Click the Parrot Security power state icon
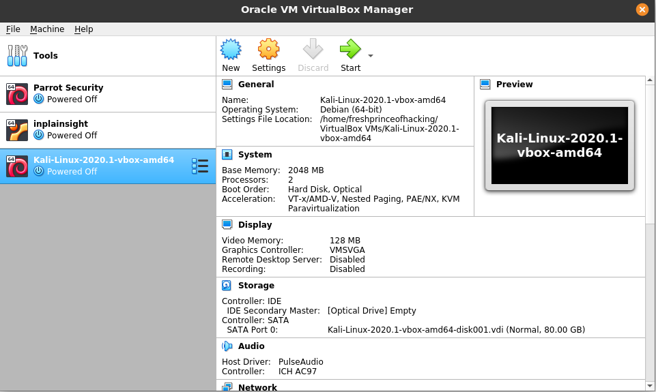656x392 pixels. click(x=38, y=99)
